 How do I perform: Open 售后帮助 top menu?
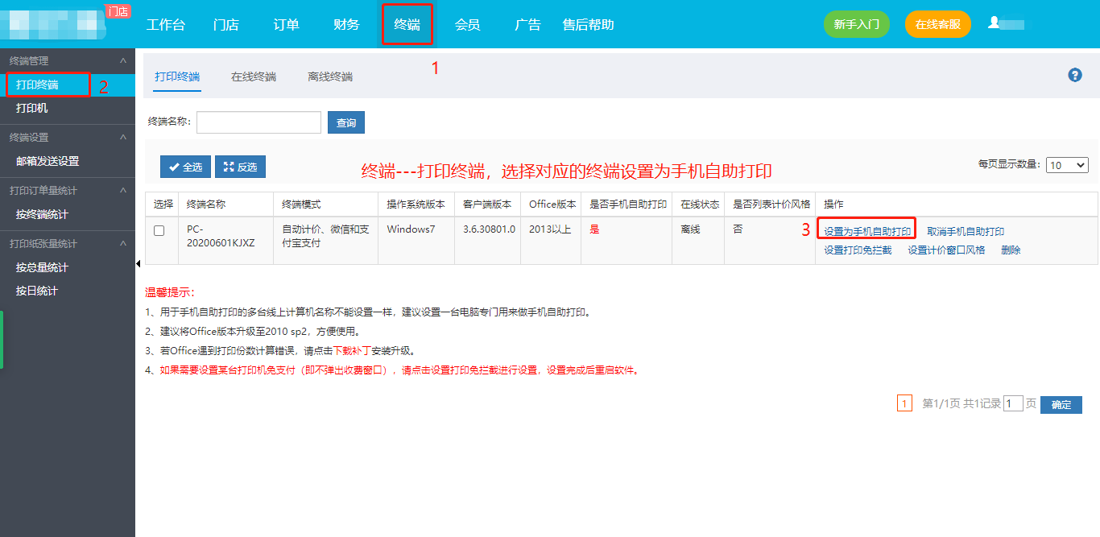(x=588, y=24)
